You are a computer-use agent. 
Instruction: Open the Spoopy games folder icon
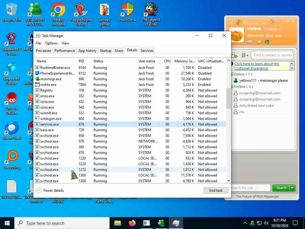click(105, 14)
